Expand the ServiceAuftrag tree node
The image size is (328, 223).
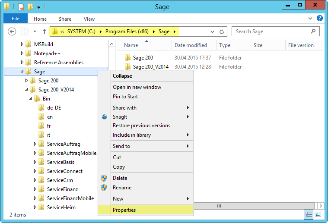[x=35, y=144]
